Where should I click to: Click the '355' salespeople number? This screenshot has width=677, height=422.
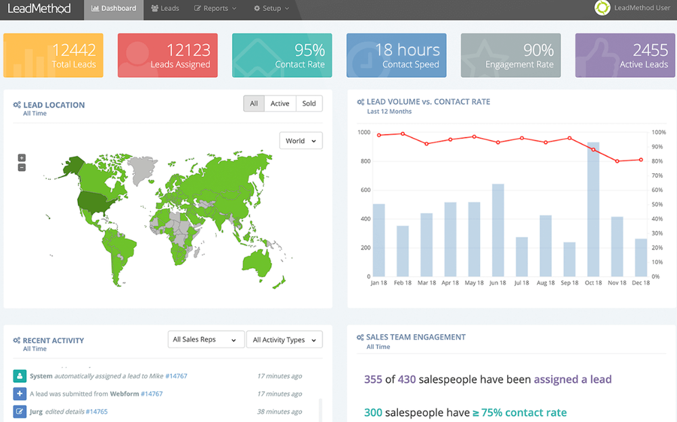click(x=373, y=379)
